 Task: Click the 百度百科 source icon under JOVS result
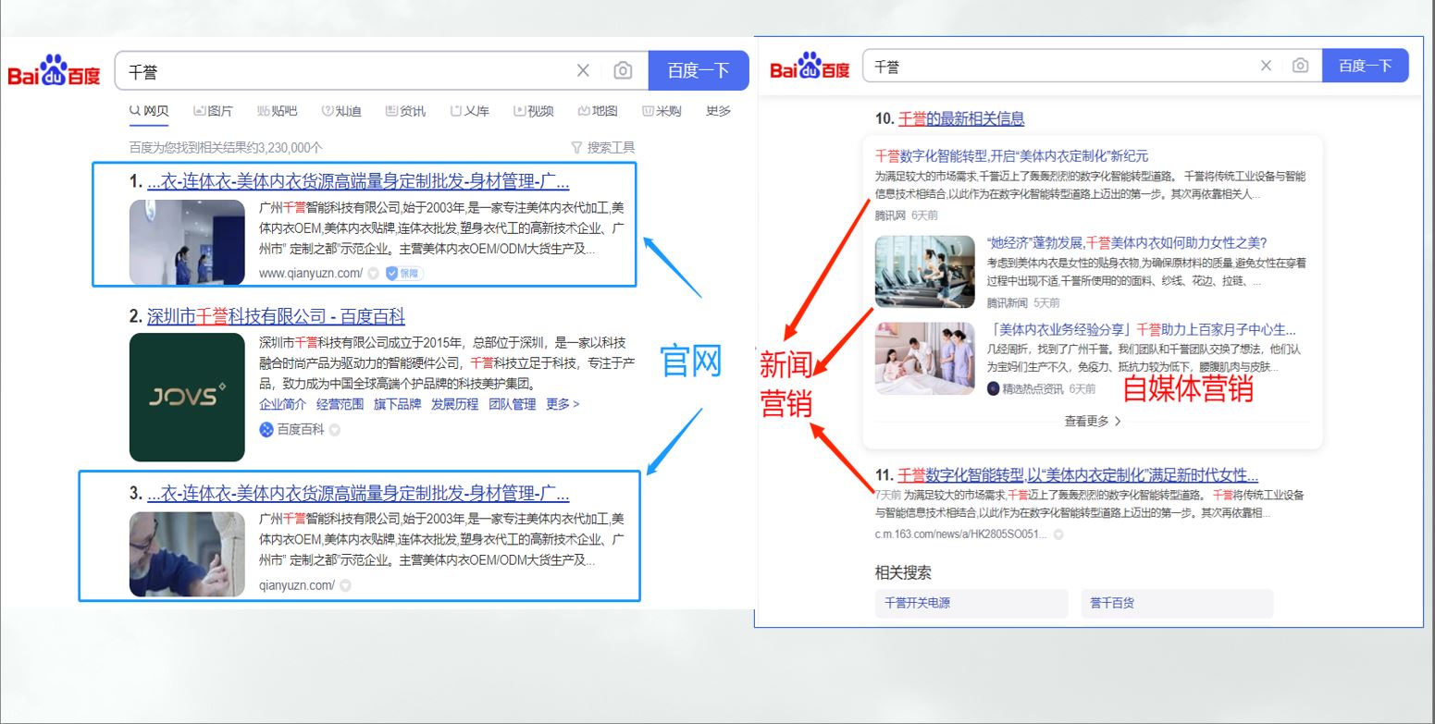(x=266, y=429)
